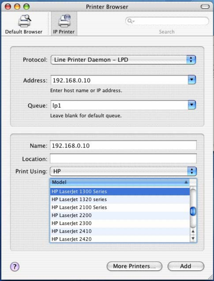
Task: Click the magnifying glass in search field
Action: click(x=130, y=21)
